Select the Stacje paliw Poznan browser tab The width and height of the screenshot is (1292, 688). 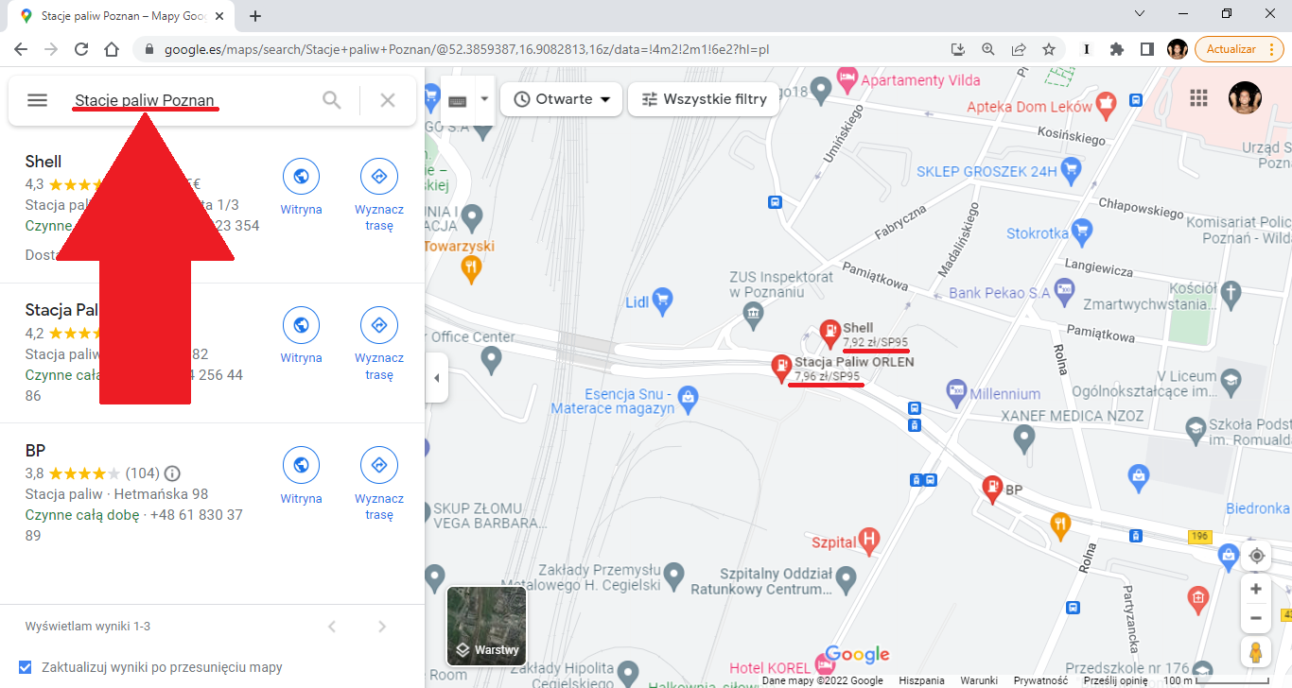pyautogui.click(x=119, y=16)
